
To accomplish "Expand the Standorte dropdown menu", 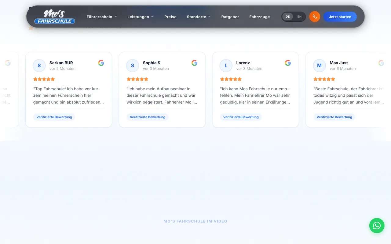I will tap(199, 17).
